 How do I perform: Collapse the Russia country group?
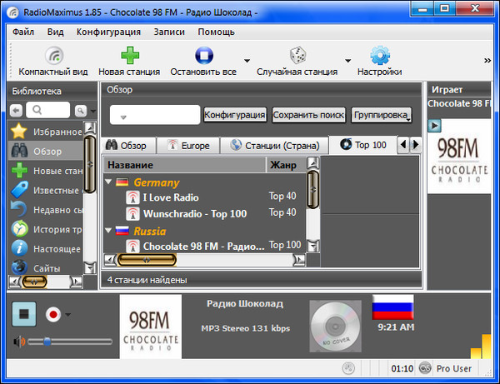click(x=109, y=231)
